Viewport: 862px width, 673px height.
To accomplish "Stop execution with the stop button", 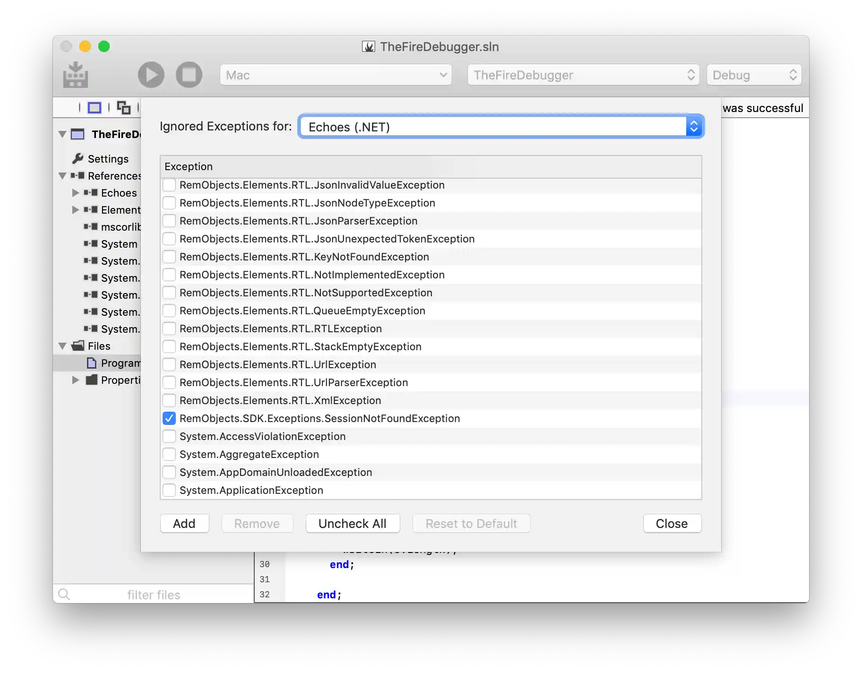I will (x=189, y=75).
